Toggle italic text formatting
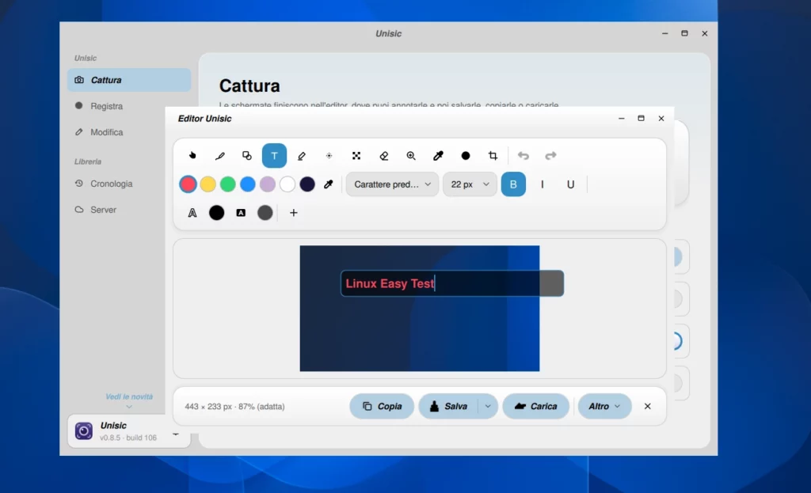Image resolution: width=811 pixels, height=493 pixels. (x=542, y=184)
